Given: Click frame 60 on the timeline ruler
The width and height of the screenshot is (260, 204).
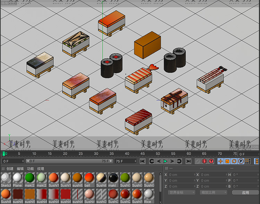Looking at the screenshot, I should click(x=189, y=154).
